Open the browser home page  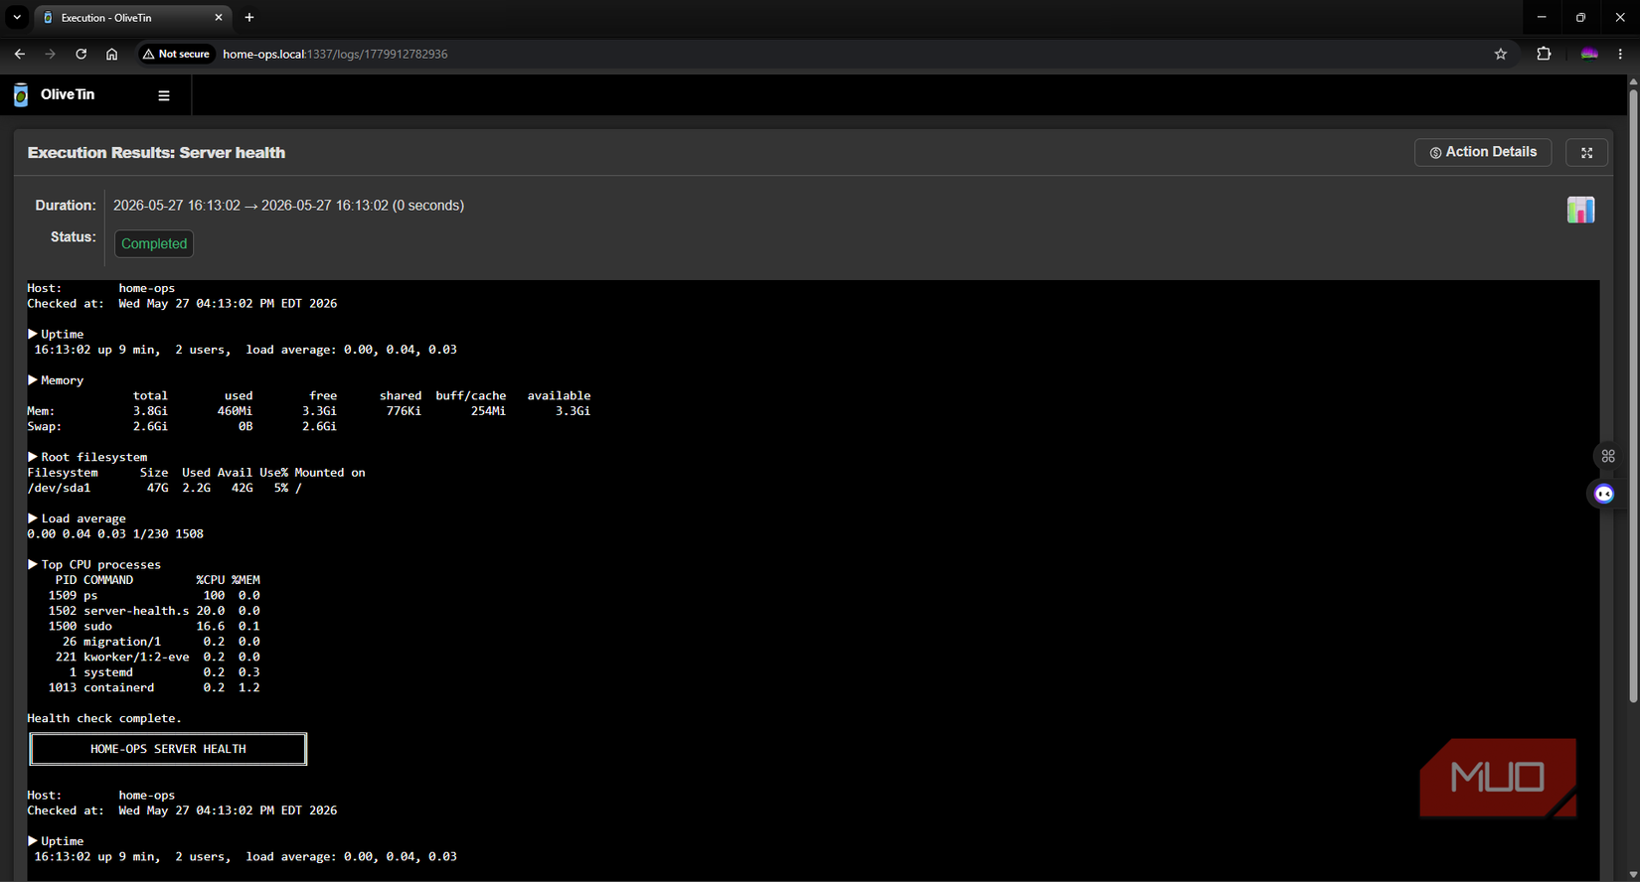tap(111, 54)
